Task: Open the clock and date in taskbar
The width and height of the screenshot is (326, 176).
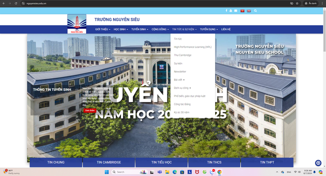Action: point(307,172)
